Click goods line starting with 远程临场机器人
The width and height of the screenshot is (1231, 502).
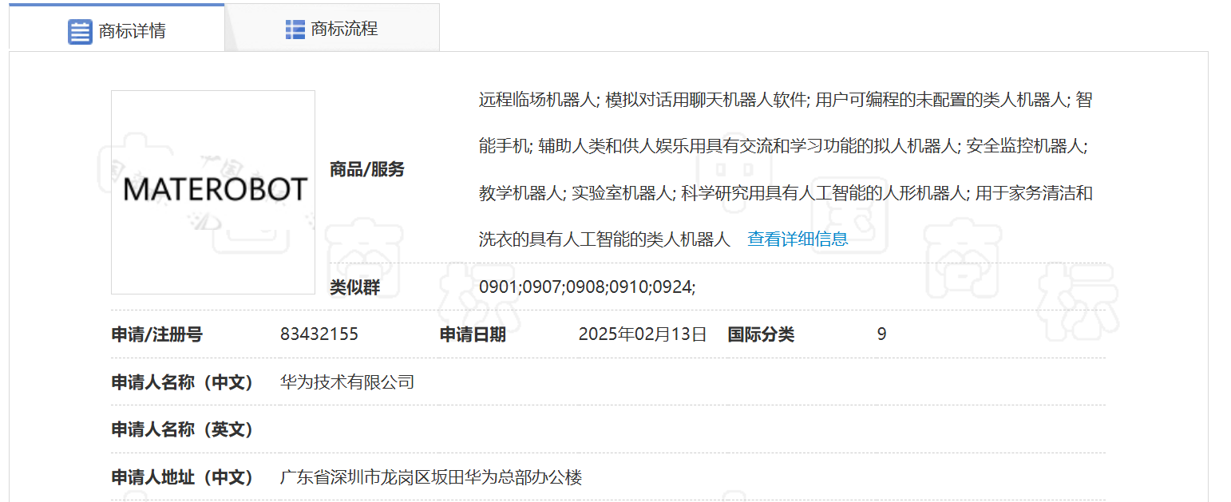(x=786, y=100)
